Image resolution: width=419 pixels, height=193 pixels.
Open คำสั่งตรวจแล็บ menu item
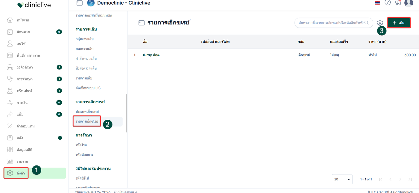(86, 59)
